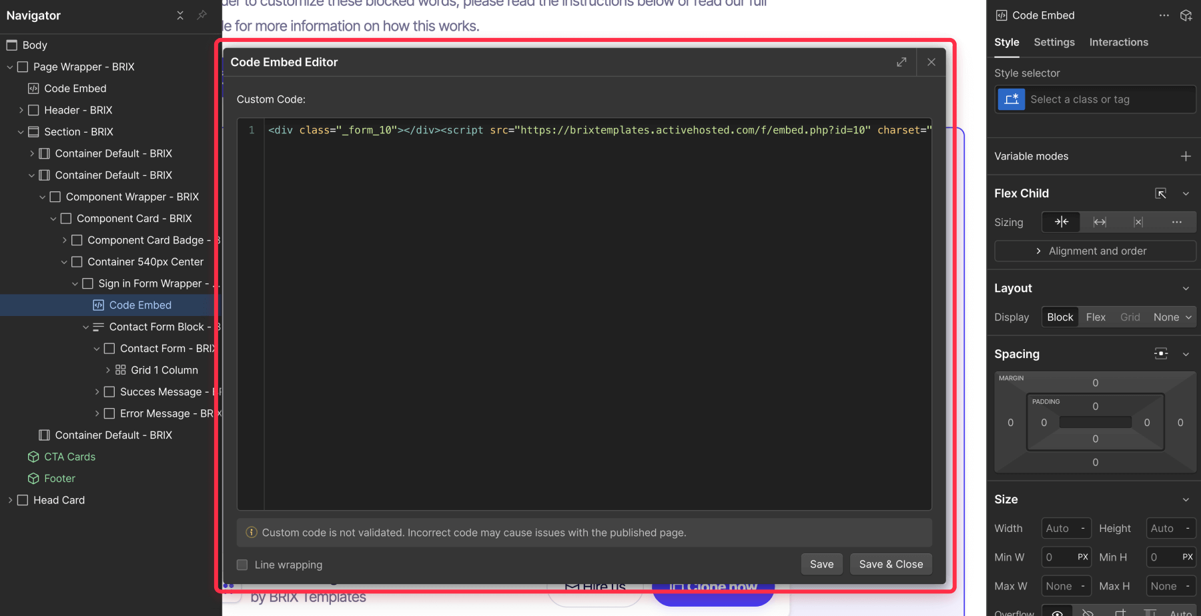The width and height of the screenshot is (1201, 616).
Task: Expand Alignment and order section
Action: click(1095, 251)
